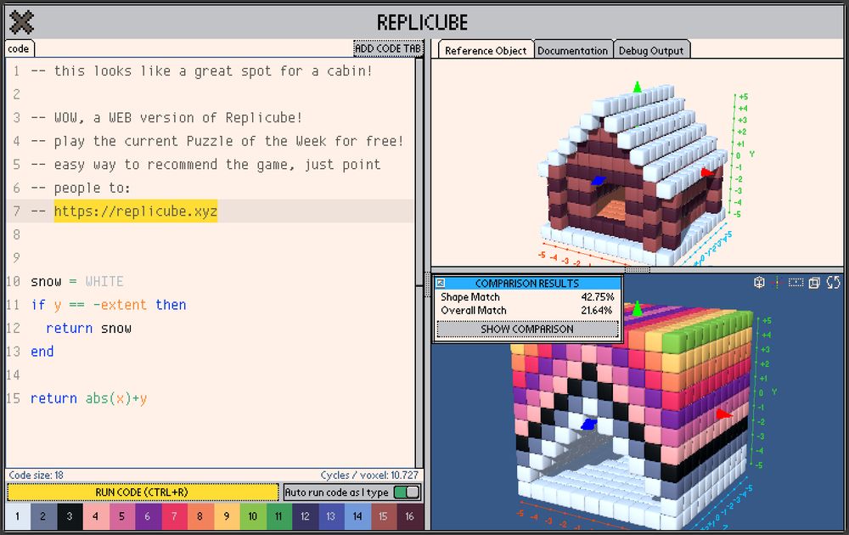Pick color swatch 14 (light blue)
Screen dimensions: 849x535
(x=357, y=516)
